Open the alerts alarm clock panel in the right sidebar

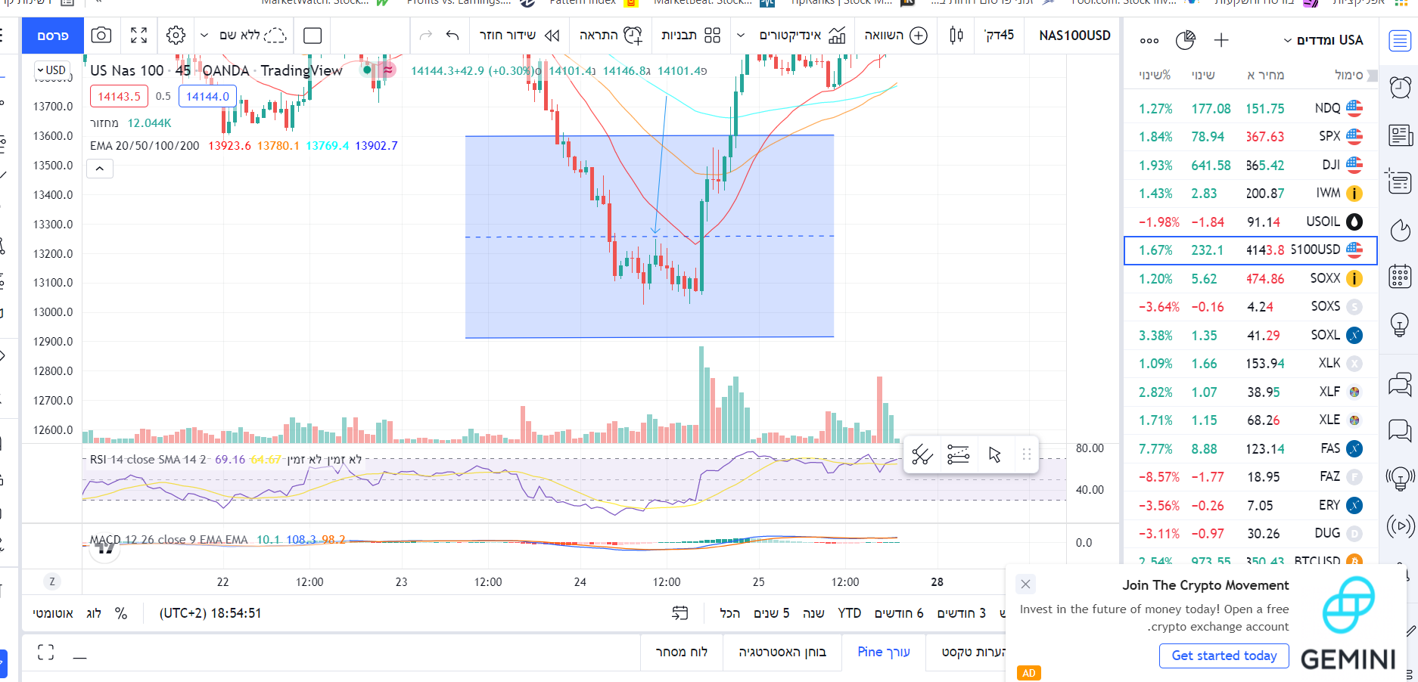click(x=1400, y=88)
